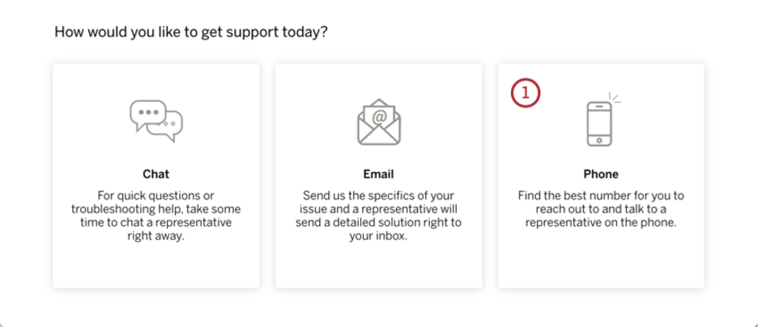Click the front speech bubble with three dots
This screenshot has width=758, height=327.
(x=148, y=114)
